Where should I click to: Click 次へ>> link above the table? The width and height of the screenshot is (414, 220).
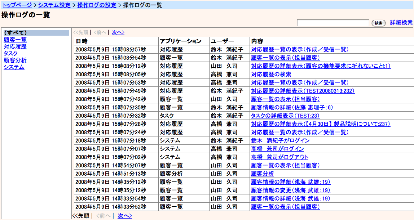click(x=118, y=32)
